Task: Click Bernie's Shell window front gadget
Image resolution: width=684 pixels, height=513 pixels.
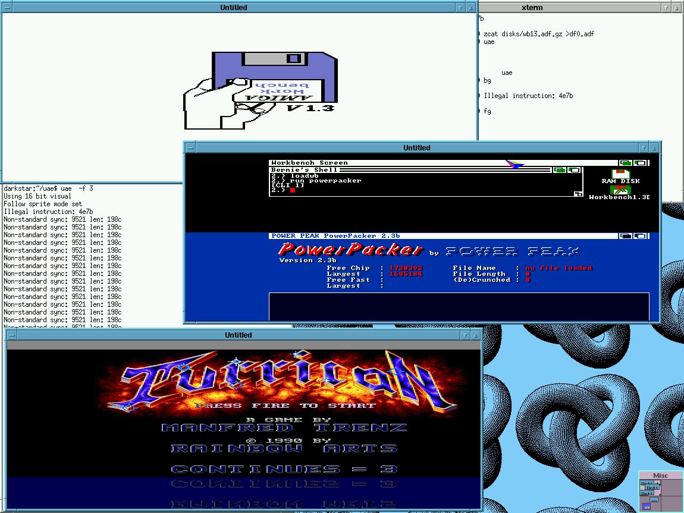Action: pos(574,170)
